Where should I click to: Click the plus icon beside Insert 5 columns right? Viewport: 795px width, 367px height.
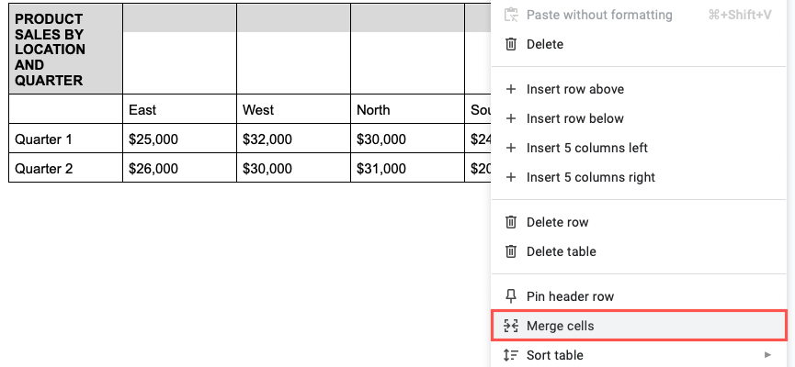tap(511, 177)
